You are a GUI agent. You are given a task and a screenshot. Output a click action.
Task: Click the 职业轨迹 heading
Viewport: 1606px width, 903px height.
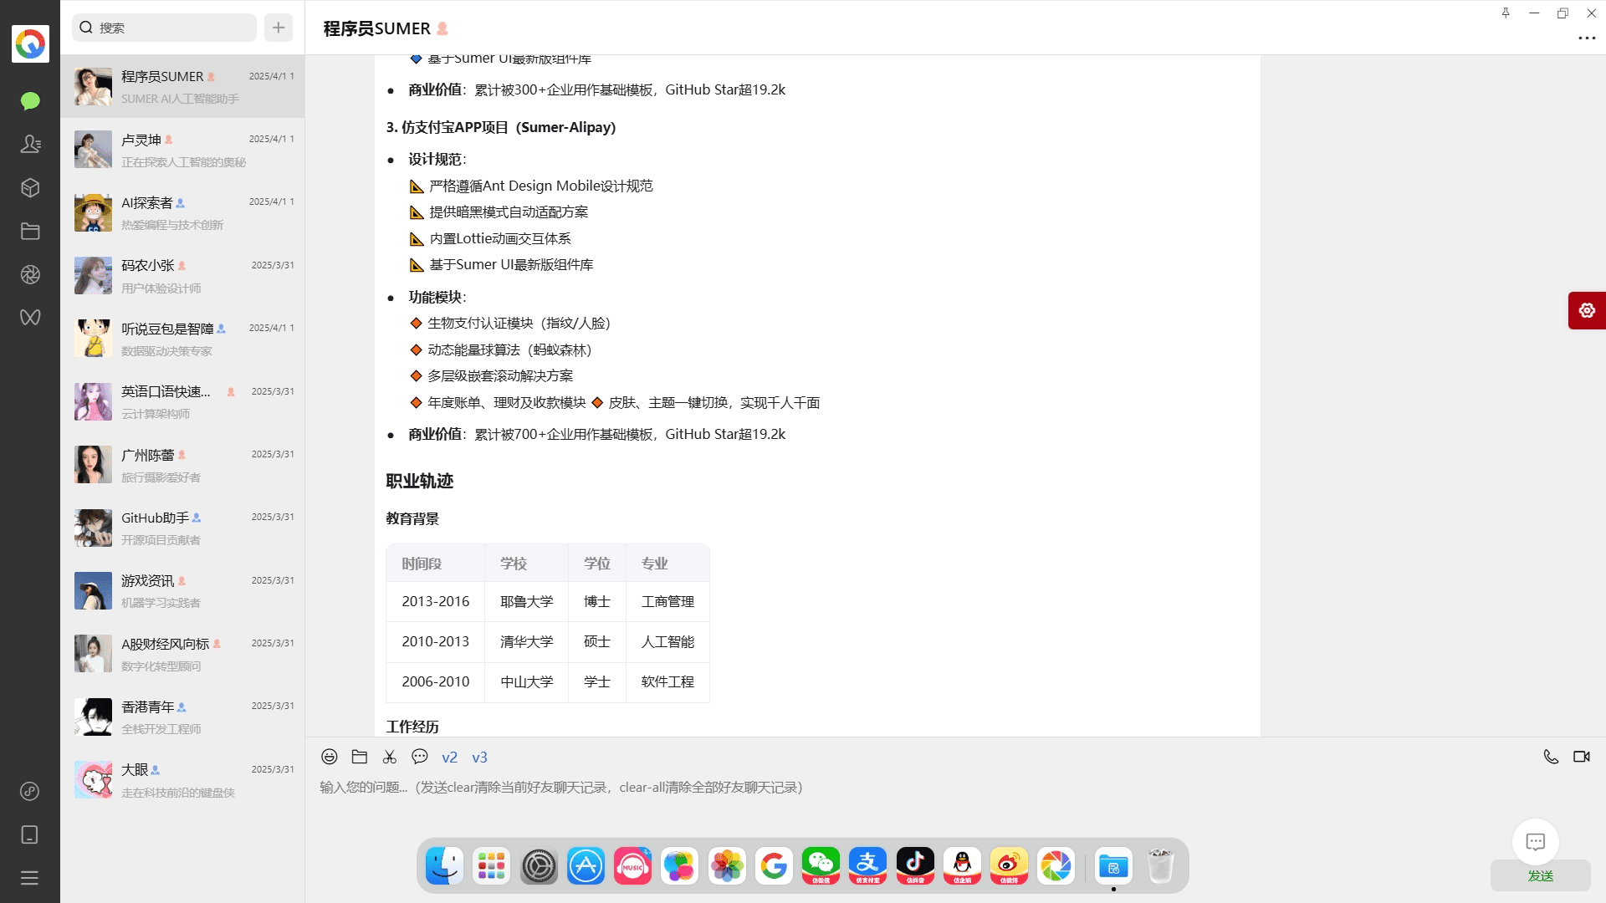[420, 481]
